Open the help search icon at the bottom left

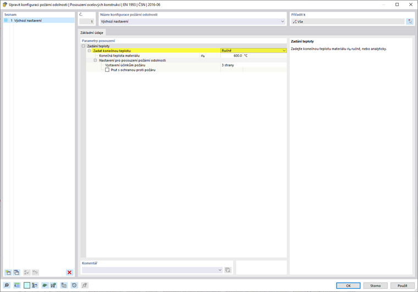(x=7, y=285)
